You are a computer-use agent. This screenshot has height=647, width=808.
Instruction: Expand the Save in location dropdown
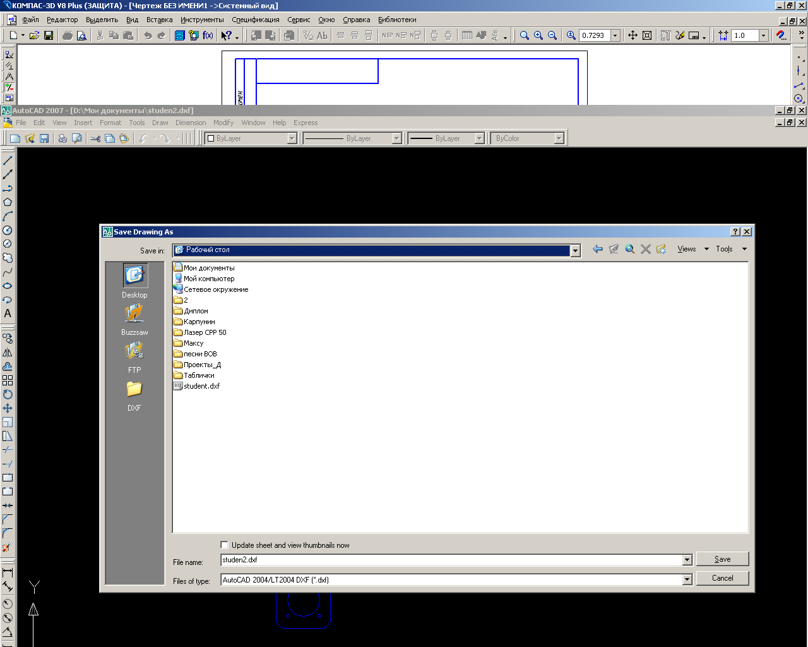click(575, 251)
